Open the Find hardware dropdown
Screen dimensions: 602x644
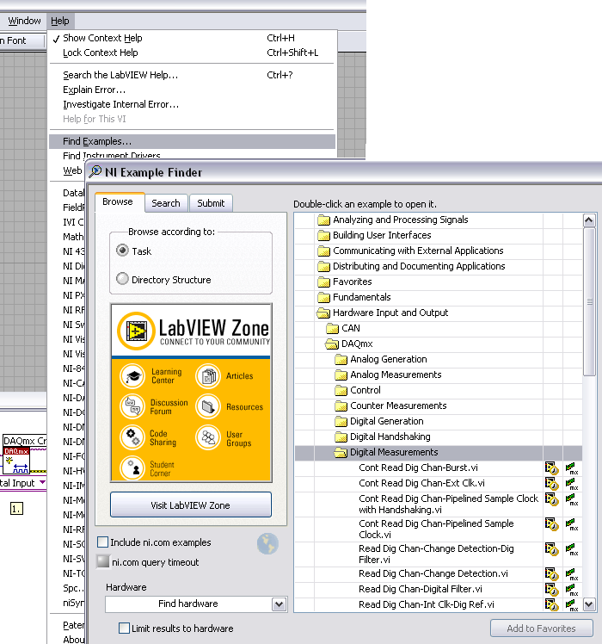(x=278, y=604)
